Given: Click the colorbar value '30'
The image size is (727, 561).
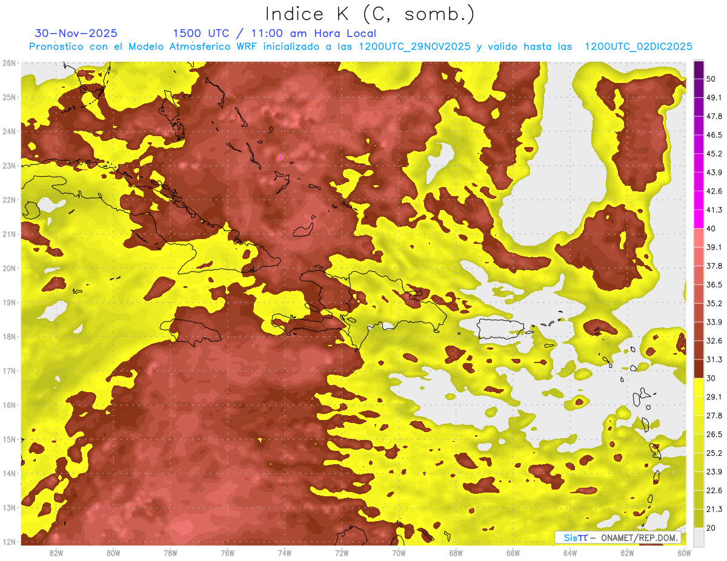Looking at the screenshot, I should coord(712,378).
